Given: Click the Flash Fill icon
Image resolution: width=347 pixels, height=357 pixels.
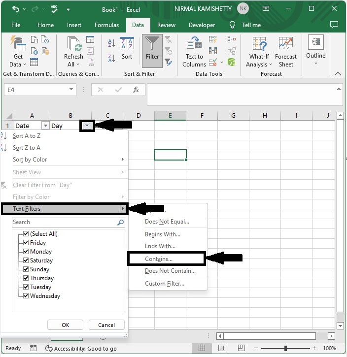Looking at the screenshot, I should point(213,39).
